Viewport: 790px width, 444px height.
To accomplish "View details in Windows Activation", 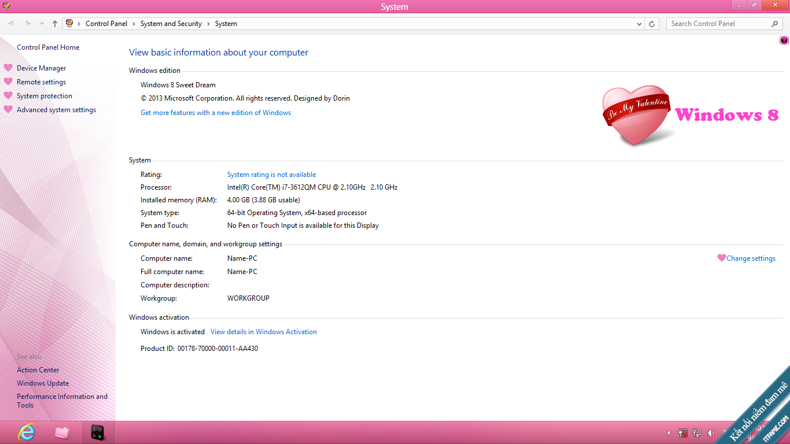I will pyautogui.click(x=264, y=332).
